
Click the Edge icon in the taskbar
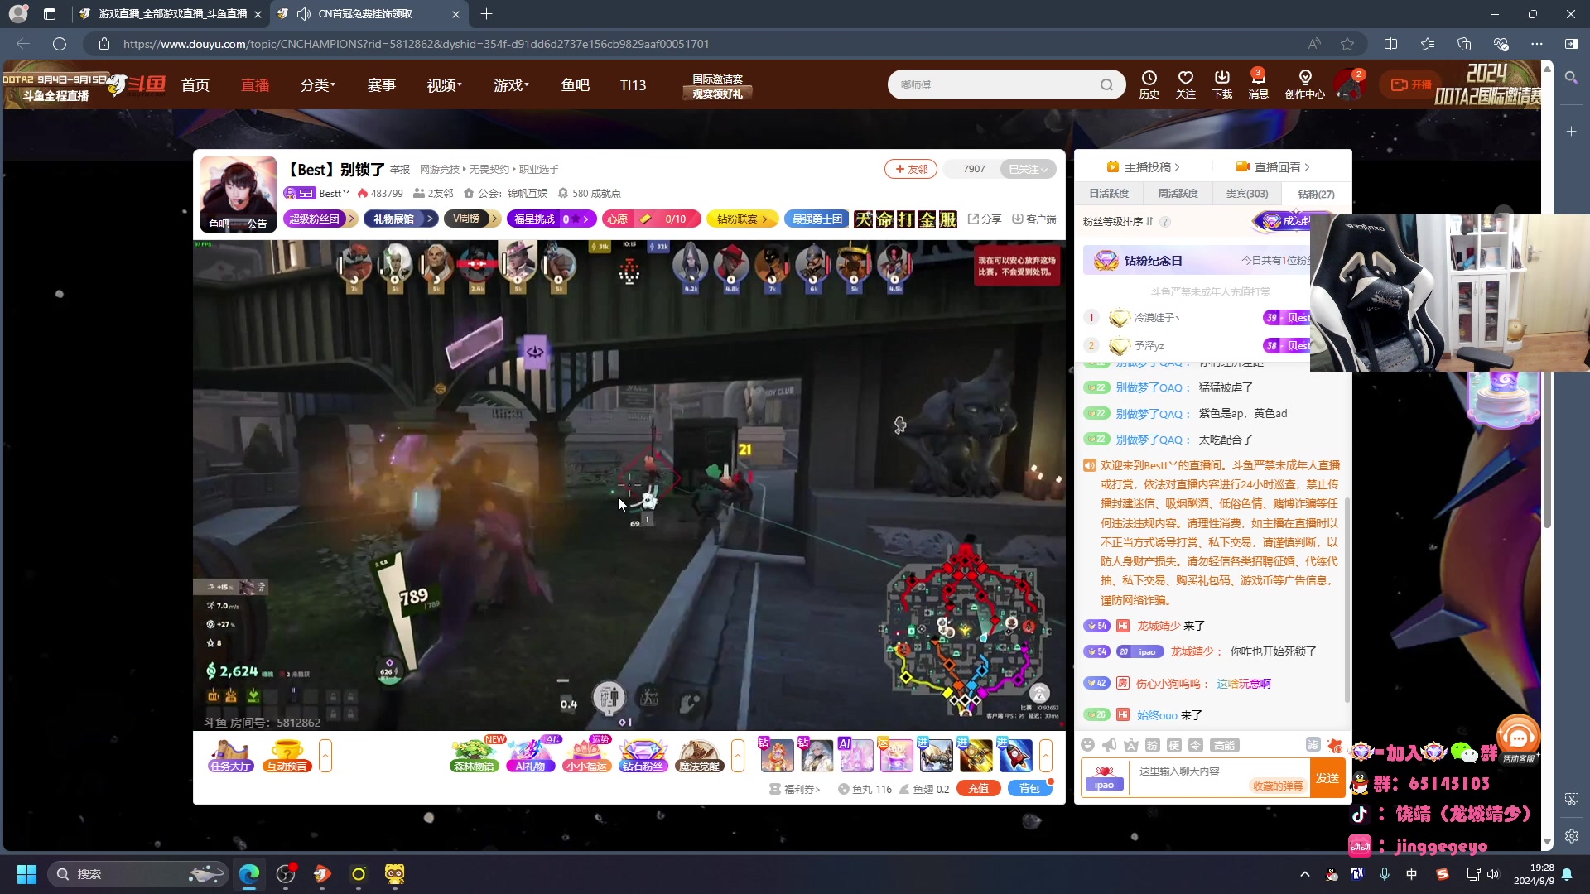(x=249, y=874)
